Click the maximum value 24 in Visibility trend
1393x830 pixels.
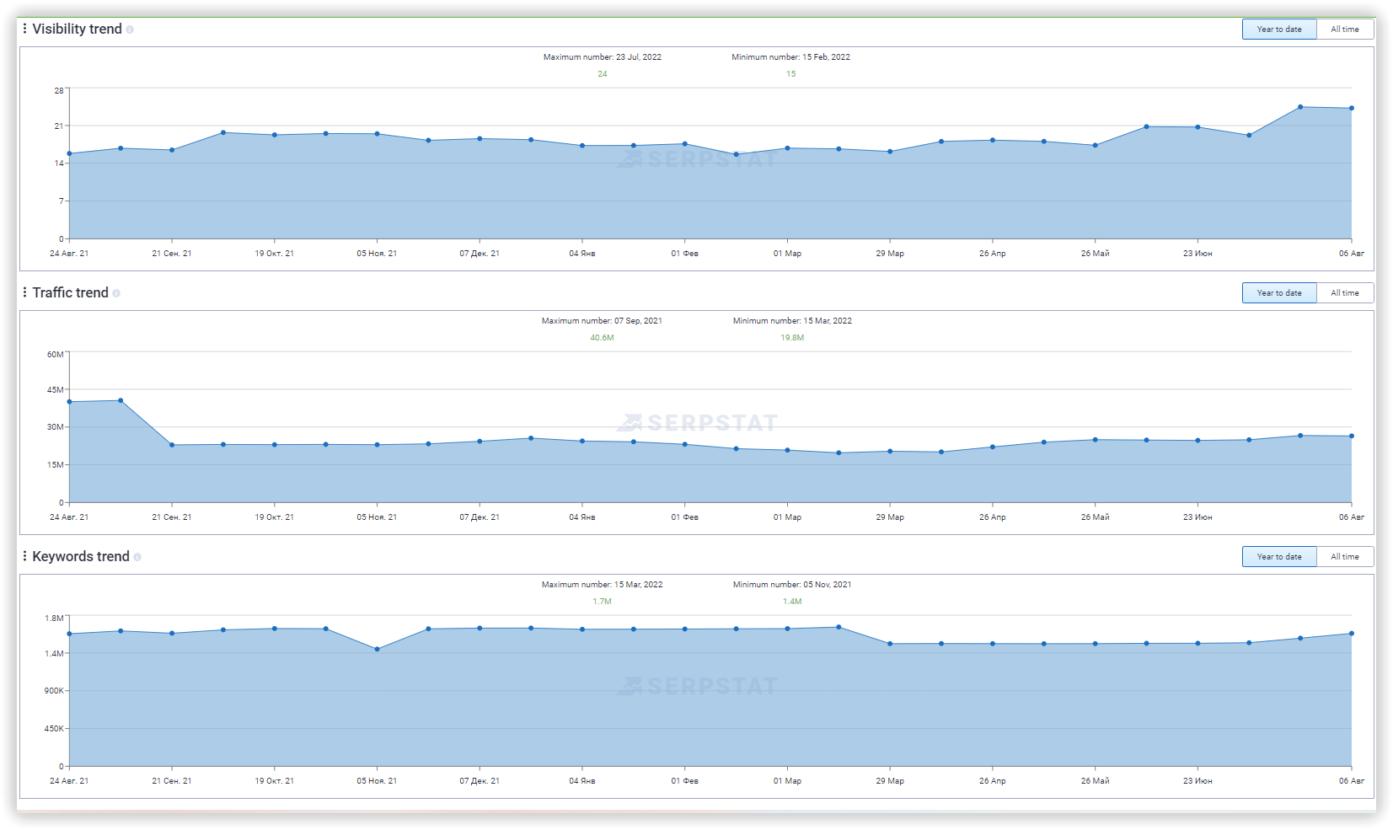click(602, 73)
